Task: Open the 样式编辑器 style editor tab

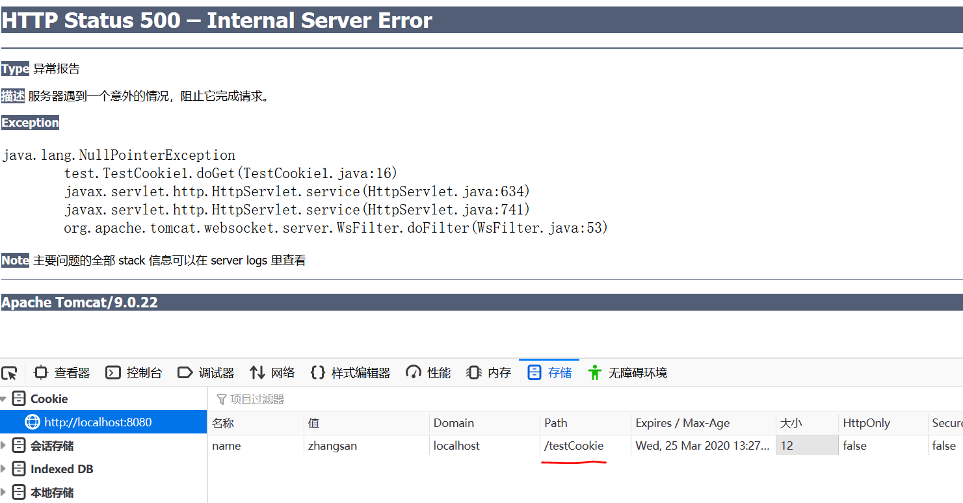Action: coord(350,373)
